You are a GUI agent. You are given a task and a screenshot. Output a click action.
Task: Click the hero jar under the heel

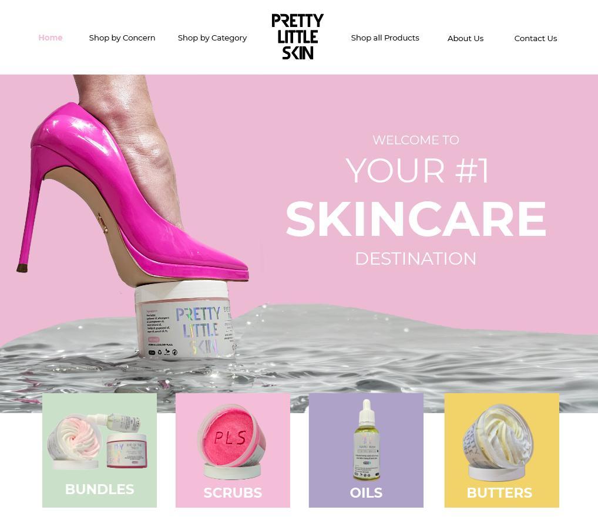point(185,320)
